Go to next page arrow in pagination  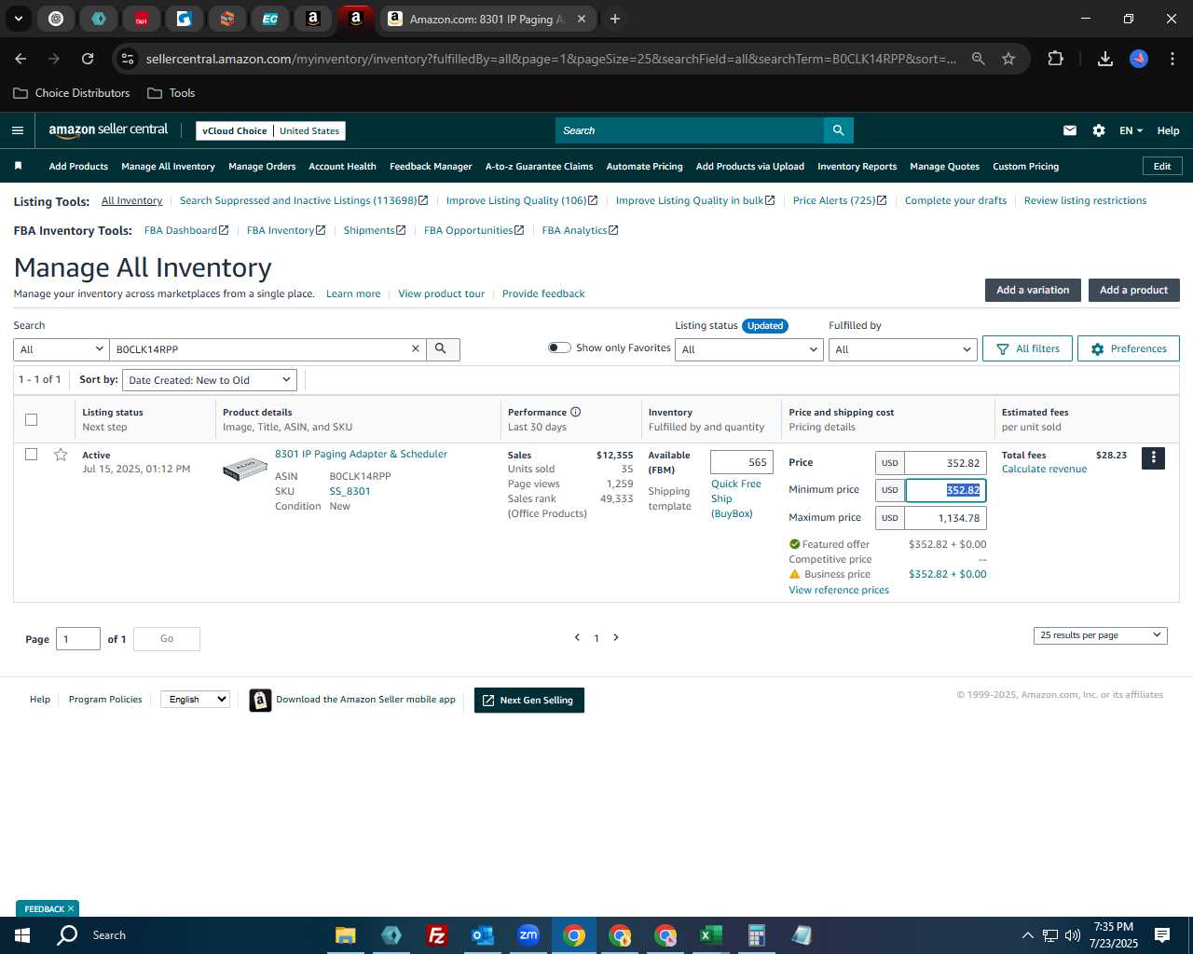[616, 637]
